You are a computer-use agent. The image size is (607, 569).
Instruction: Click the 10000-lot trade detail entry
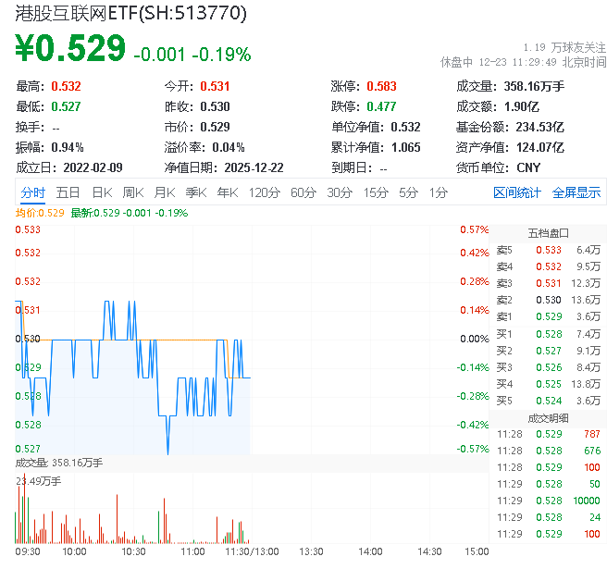click(x=548, y=501)
